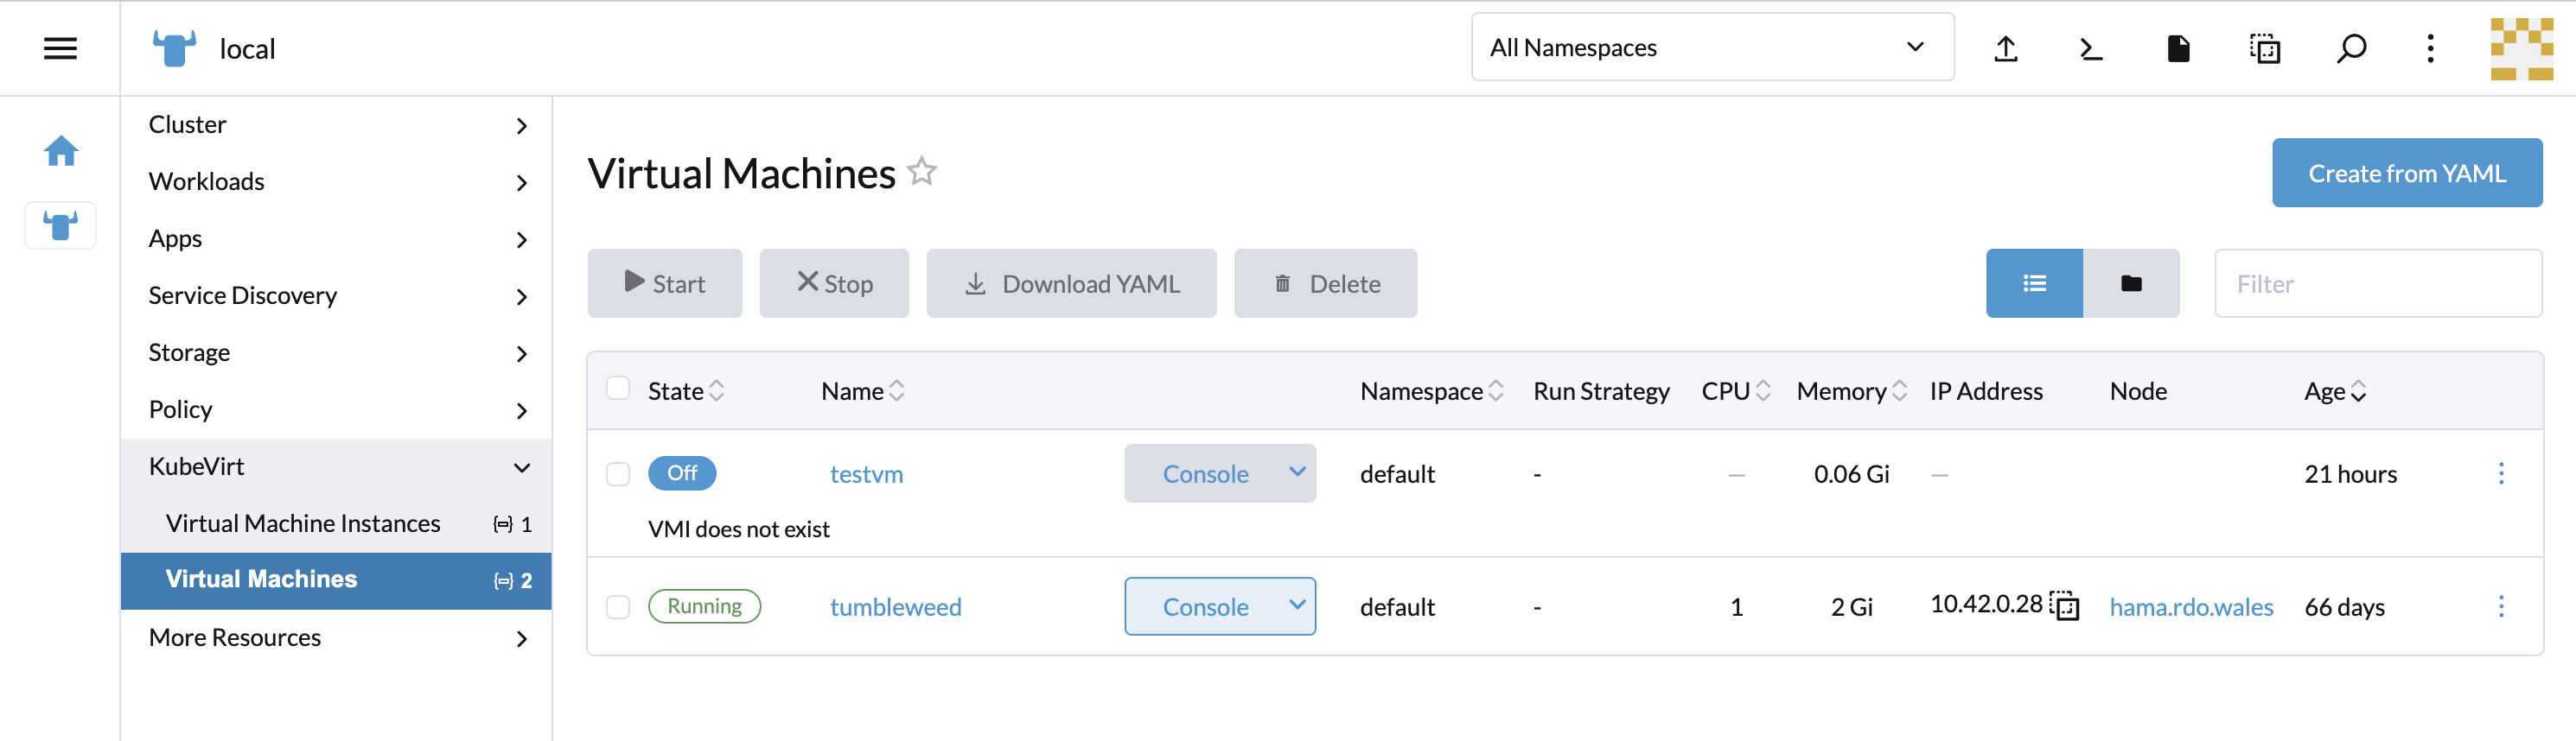
Task: Click the Create from YAML button
Action: click(2406, 174)
